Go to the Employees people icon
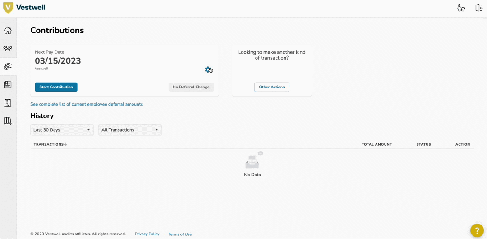Screen dimensions: 487x239 coord(8,48)
